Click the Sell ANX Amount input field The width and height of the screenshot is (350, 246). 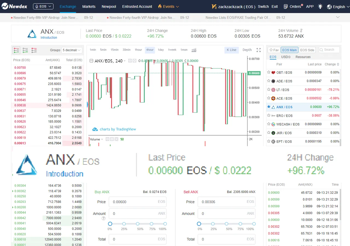(226, 214)
